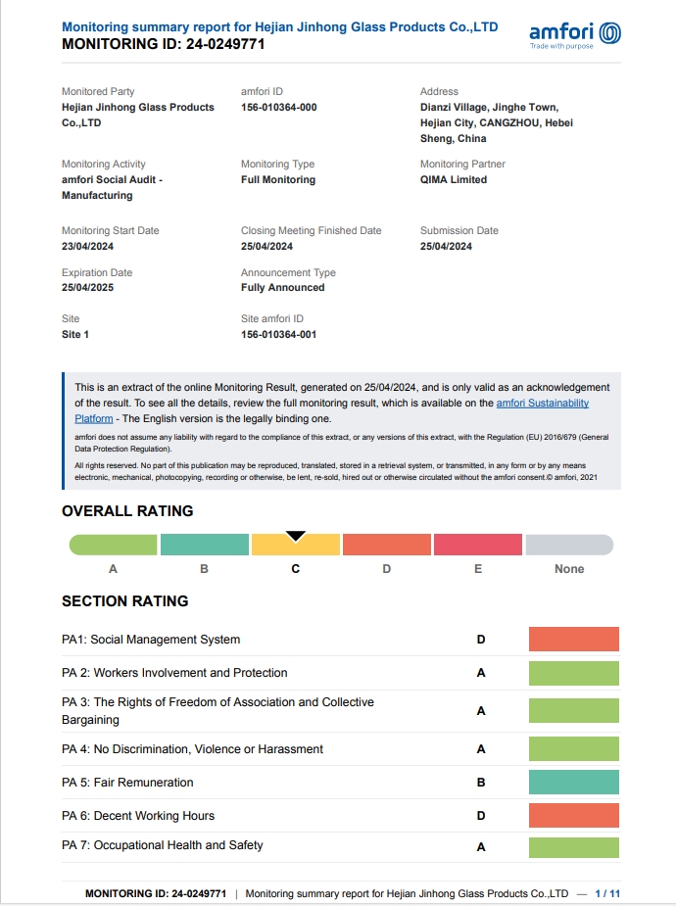Select PA 2 Workers Involvement and Protection
676x906 pixels.
pyautogui.click(x=174, y=673)
